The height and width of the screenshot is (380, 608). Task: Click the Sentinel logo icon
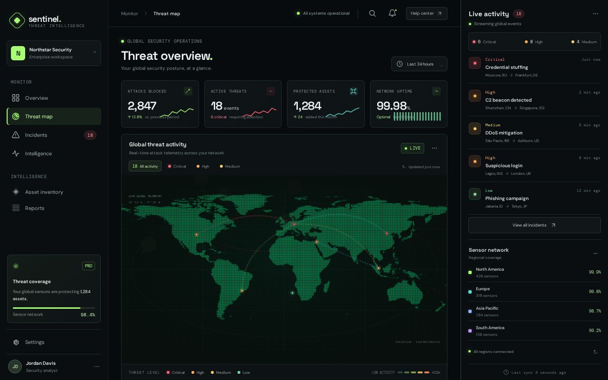click(x=17, y=20)
